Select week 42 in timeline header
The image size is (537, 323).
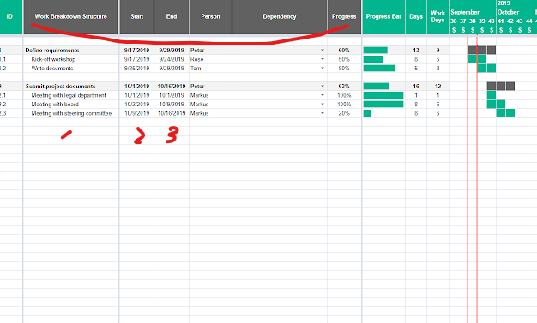[x=510, y=21]
